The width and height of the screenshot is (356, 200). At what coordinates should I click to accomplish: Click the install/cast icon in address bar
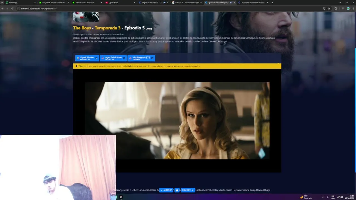324,9
